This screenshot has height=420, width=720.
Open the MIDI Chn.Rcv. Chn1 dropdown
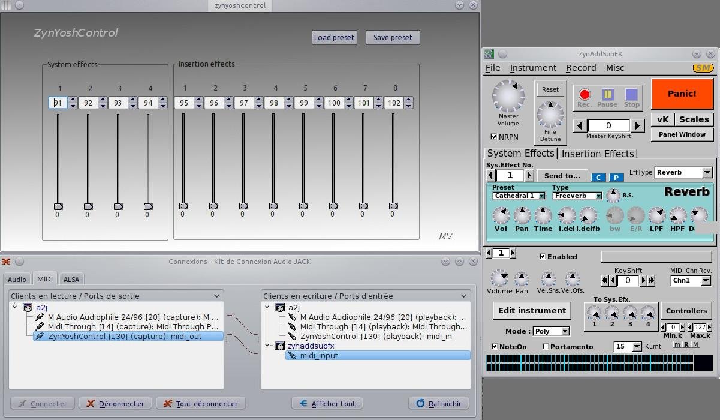tap(691, 280)
